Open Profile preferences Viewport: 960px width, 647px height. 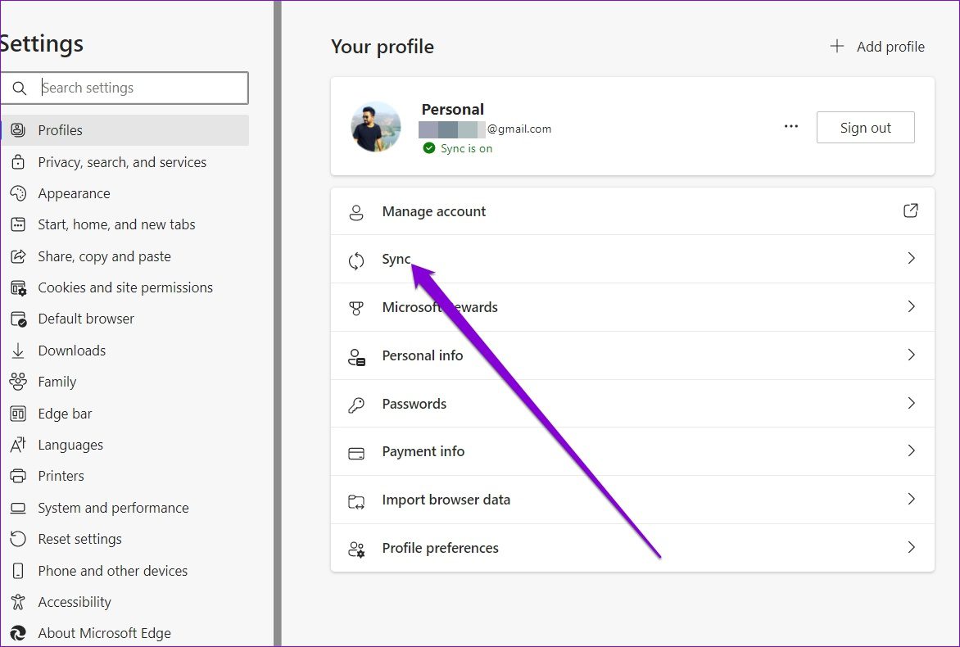(632, 548)
